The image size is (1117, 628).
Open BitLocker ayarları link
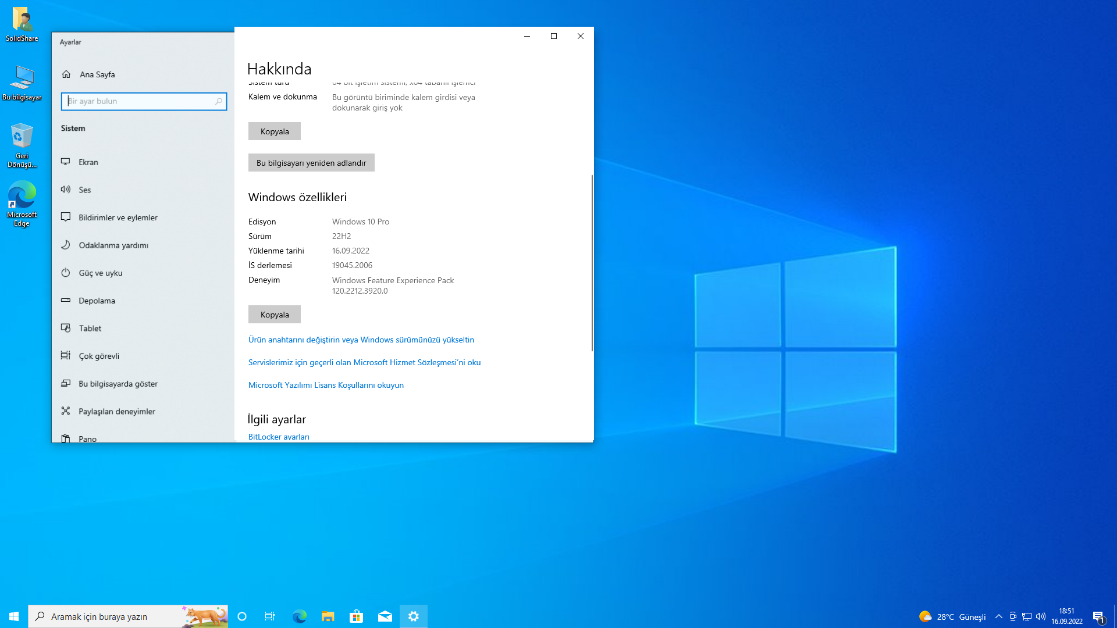coord(279,437)
